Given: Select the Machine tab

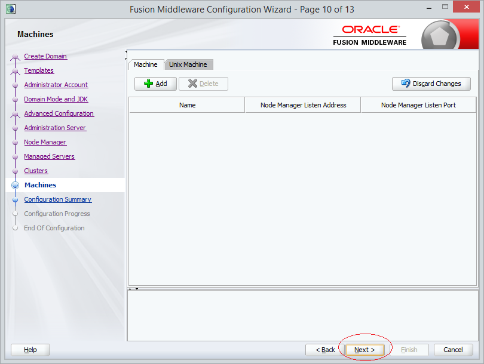Looking at the screenshot, I should coord(146,64).
